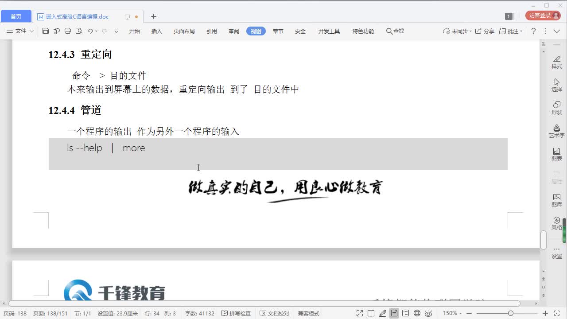
Task: Open the 章节 ribbon tab
Action: pos(278,31)
